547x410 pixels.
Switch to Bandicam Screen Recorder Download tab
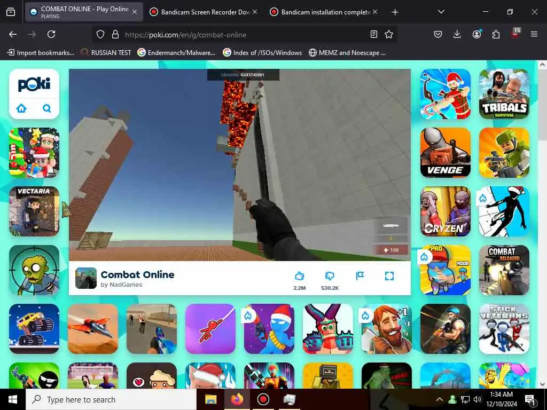coord(204,12)
